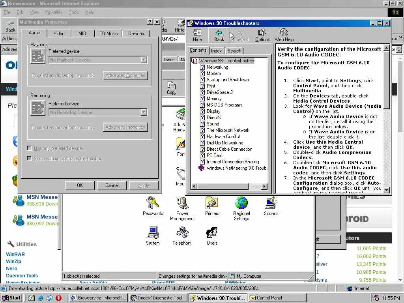
Task: Click the Start button
Action: pos(11,298)
